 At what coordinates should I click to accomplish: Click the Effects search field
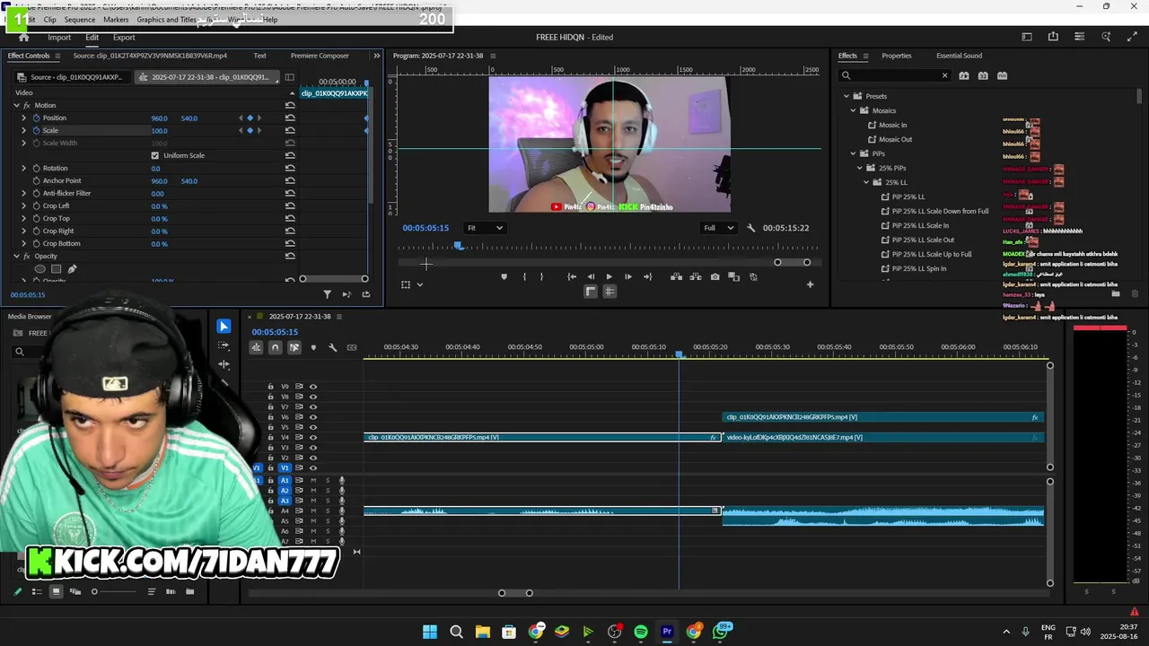pyautogui.click(x=894, y=75)
